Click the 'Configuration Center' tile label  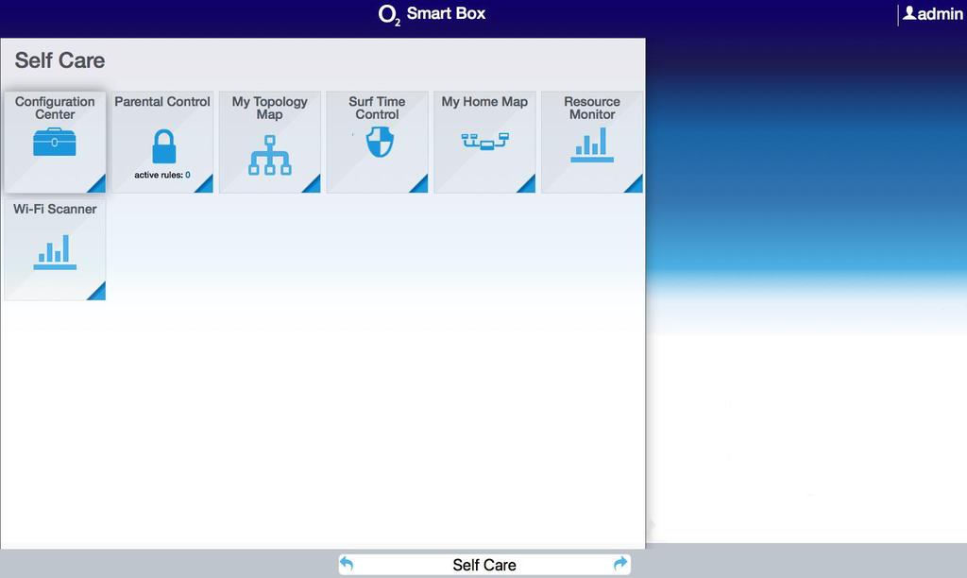tap(55, 108)
